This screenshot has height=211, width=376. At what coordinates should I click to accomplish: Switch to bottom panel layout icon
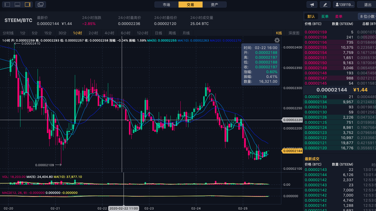pyautogui.click(x=17, y=5)
